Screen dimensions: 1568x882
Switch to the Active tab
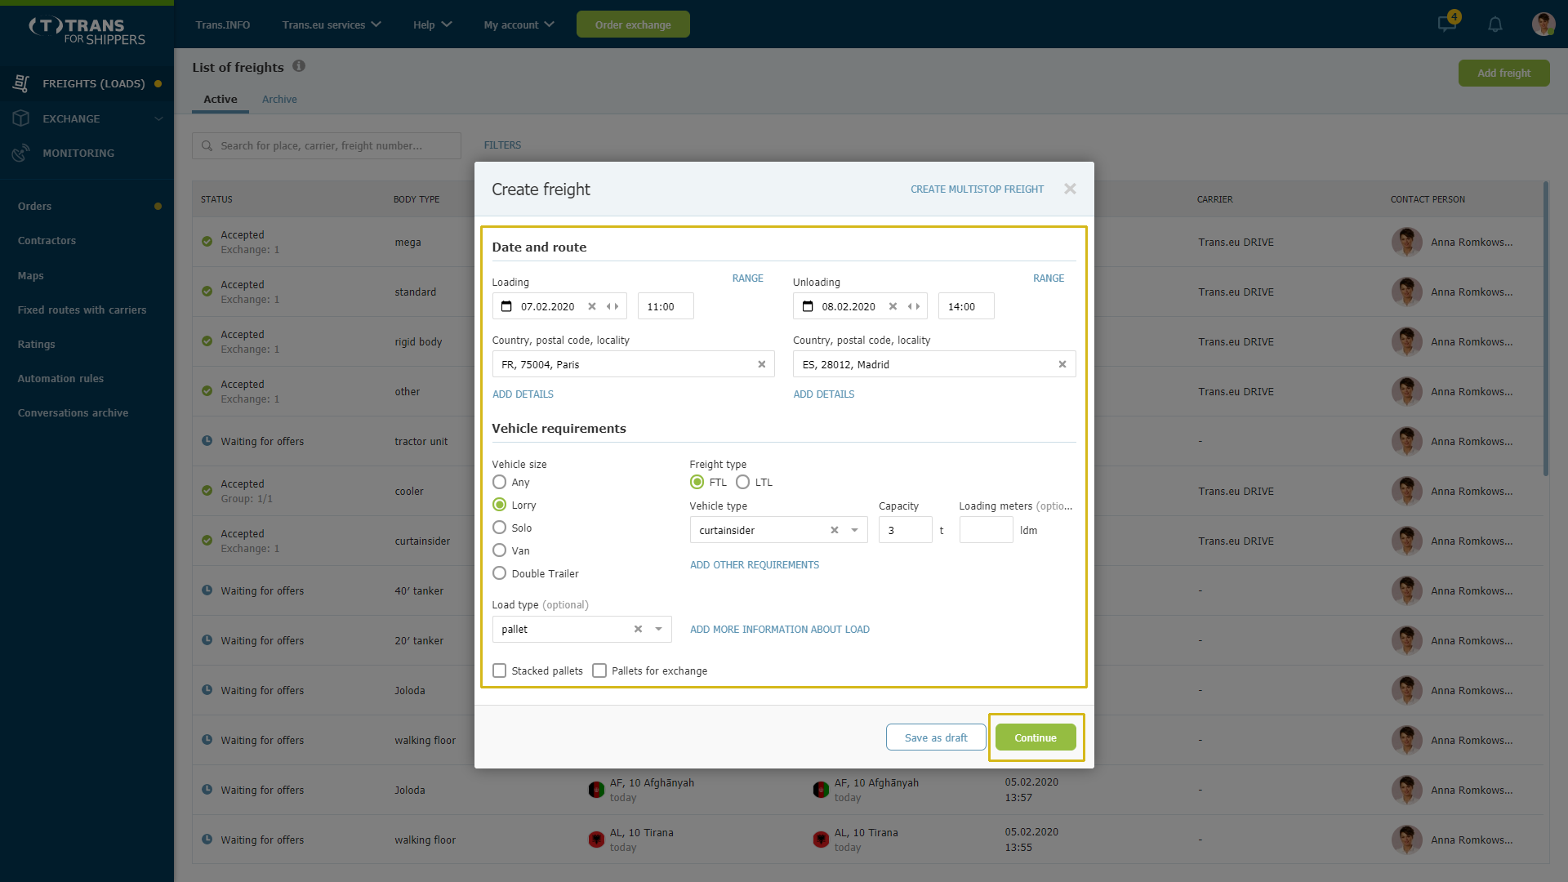(x=220, y=100)
